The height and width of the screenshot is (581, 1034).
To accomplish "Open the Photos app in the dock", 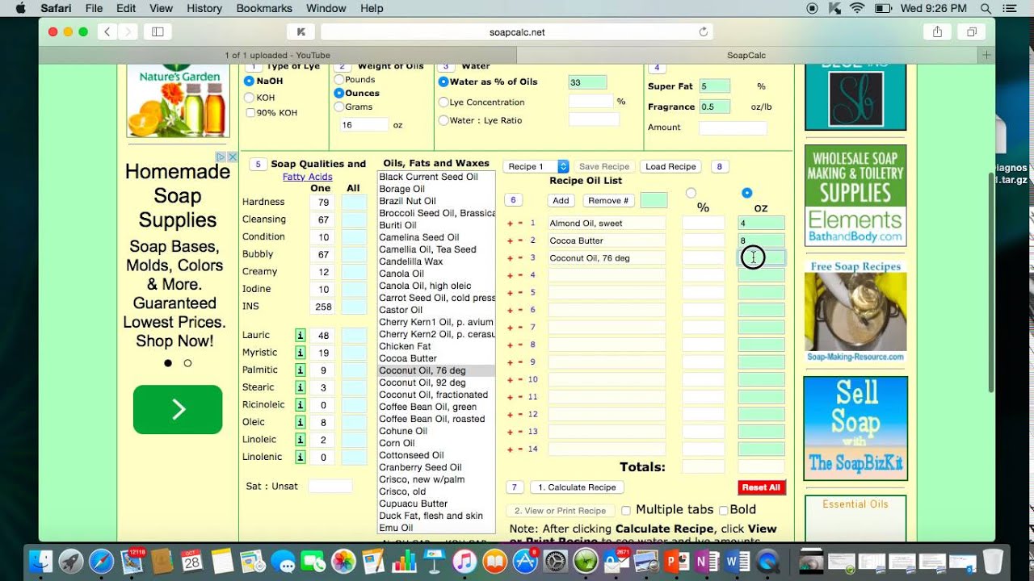I will [343, 561].
